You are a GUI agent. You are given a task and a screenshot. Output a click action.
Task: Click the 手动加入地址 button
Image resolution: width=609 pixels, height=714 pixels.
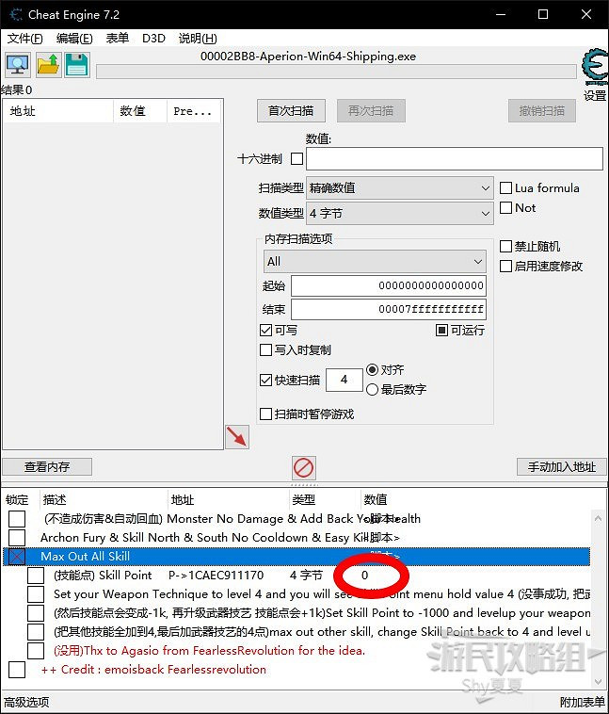[x=562, y=467]
